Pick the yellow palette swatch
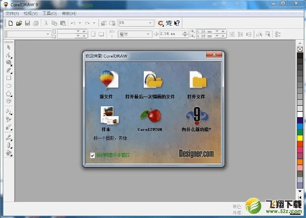This screenshot has width=306, height=218. 300,138
